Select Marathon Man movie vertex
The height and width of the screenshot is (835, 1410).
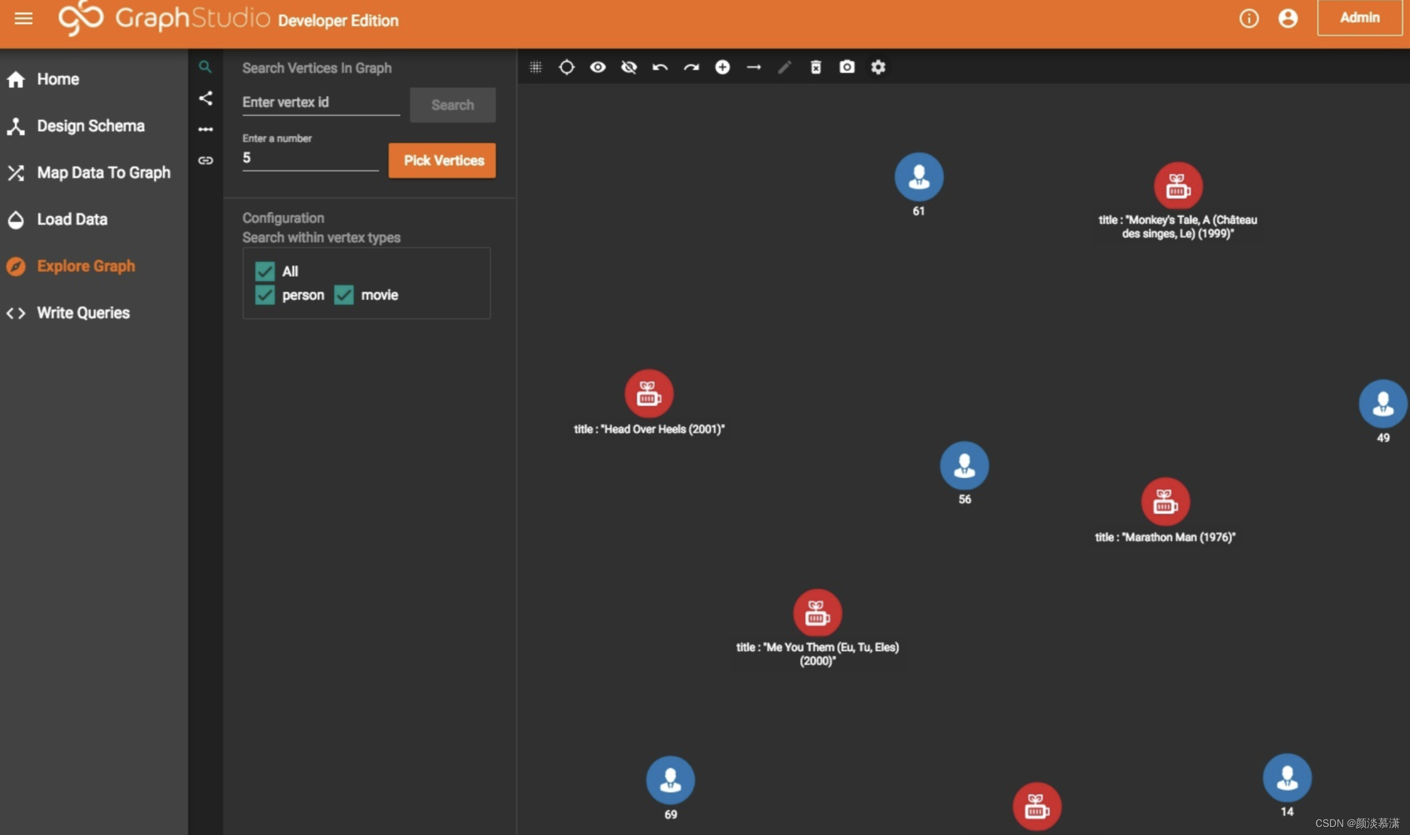click(1165, 502)
